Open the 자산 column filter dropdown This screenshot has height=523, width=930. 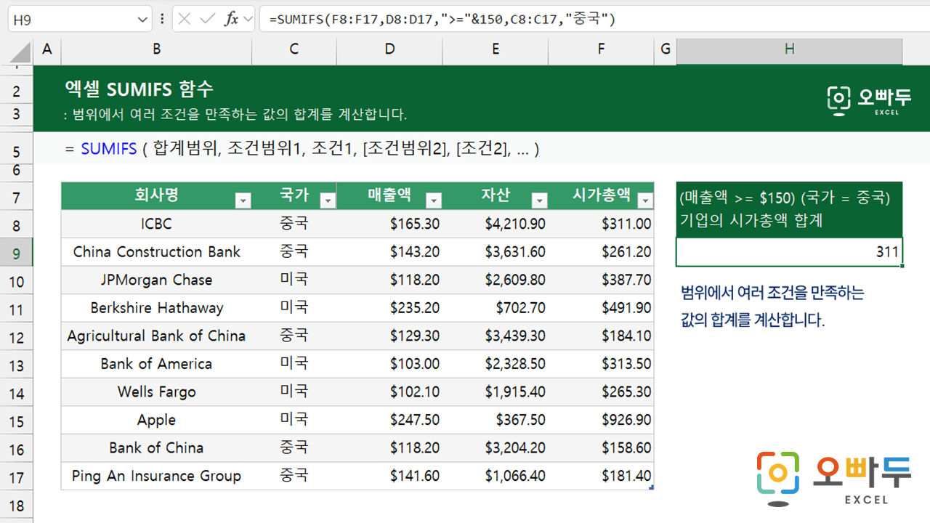[x=540, y=200]
